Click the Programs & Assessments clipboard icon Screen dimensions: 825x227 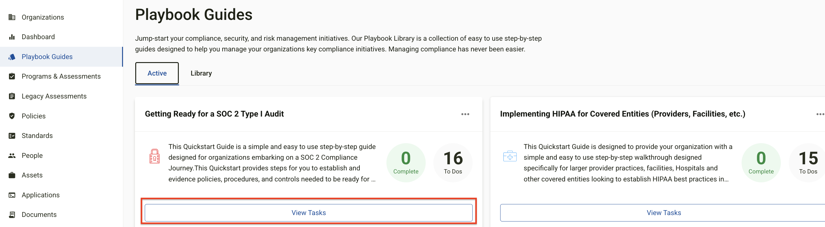click(12, 76)
